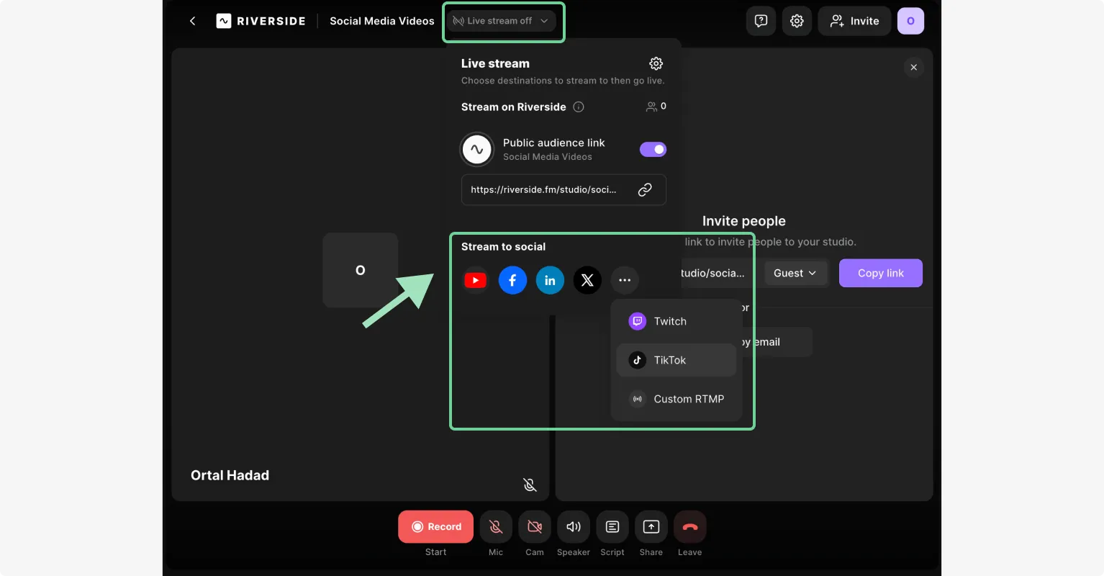
Task: Click info icon beside Stream on Riverside
Action: 579,107
